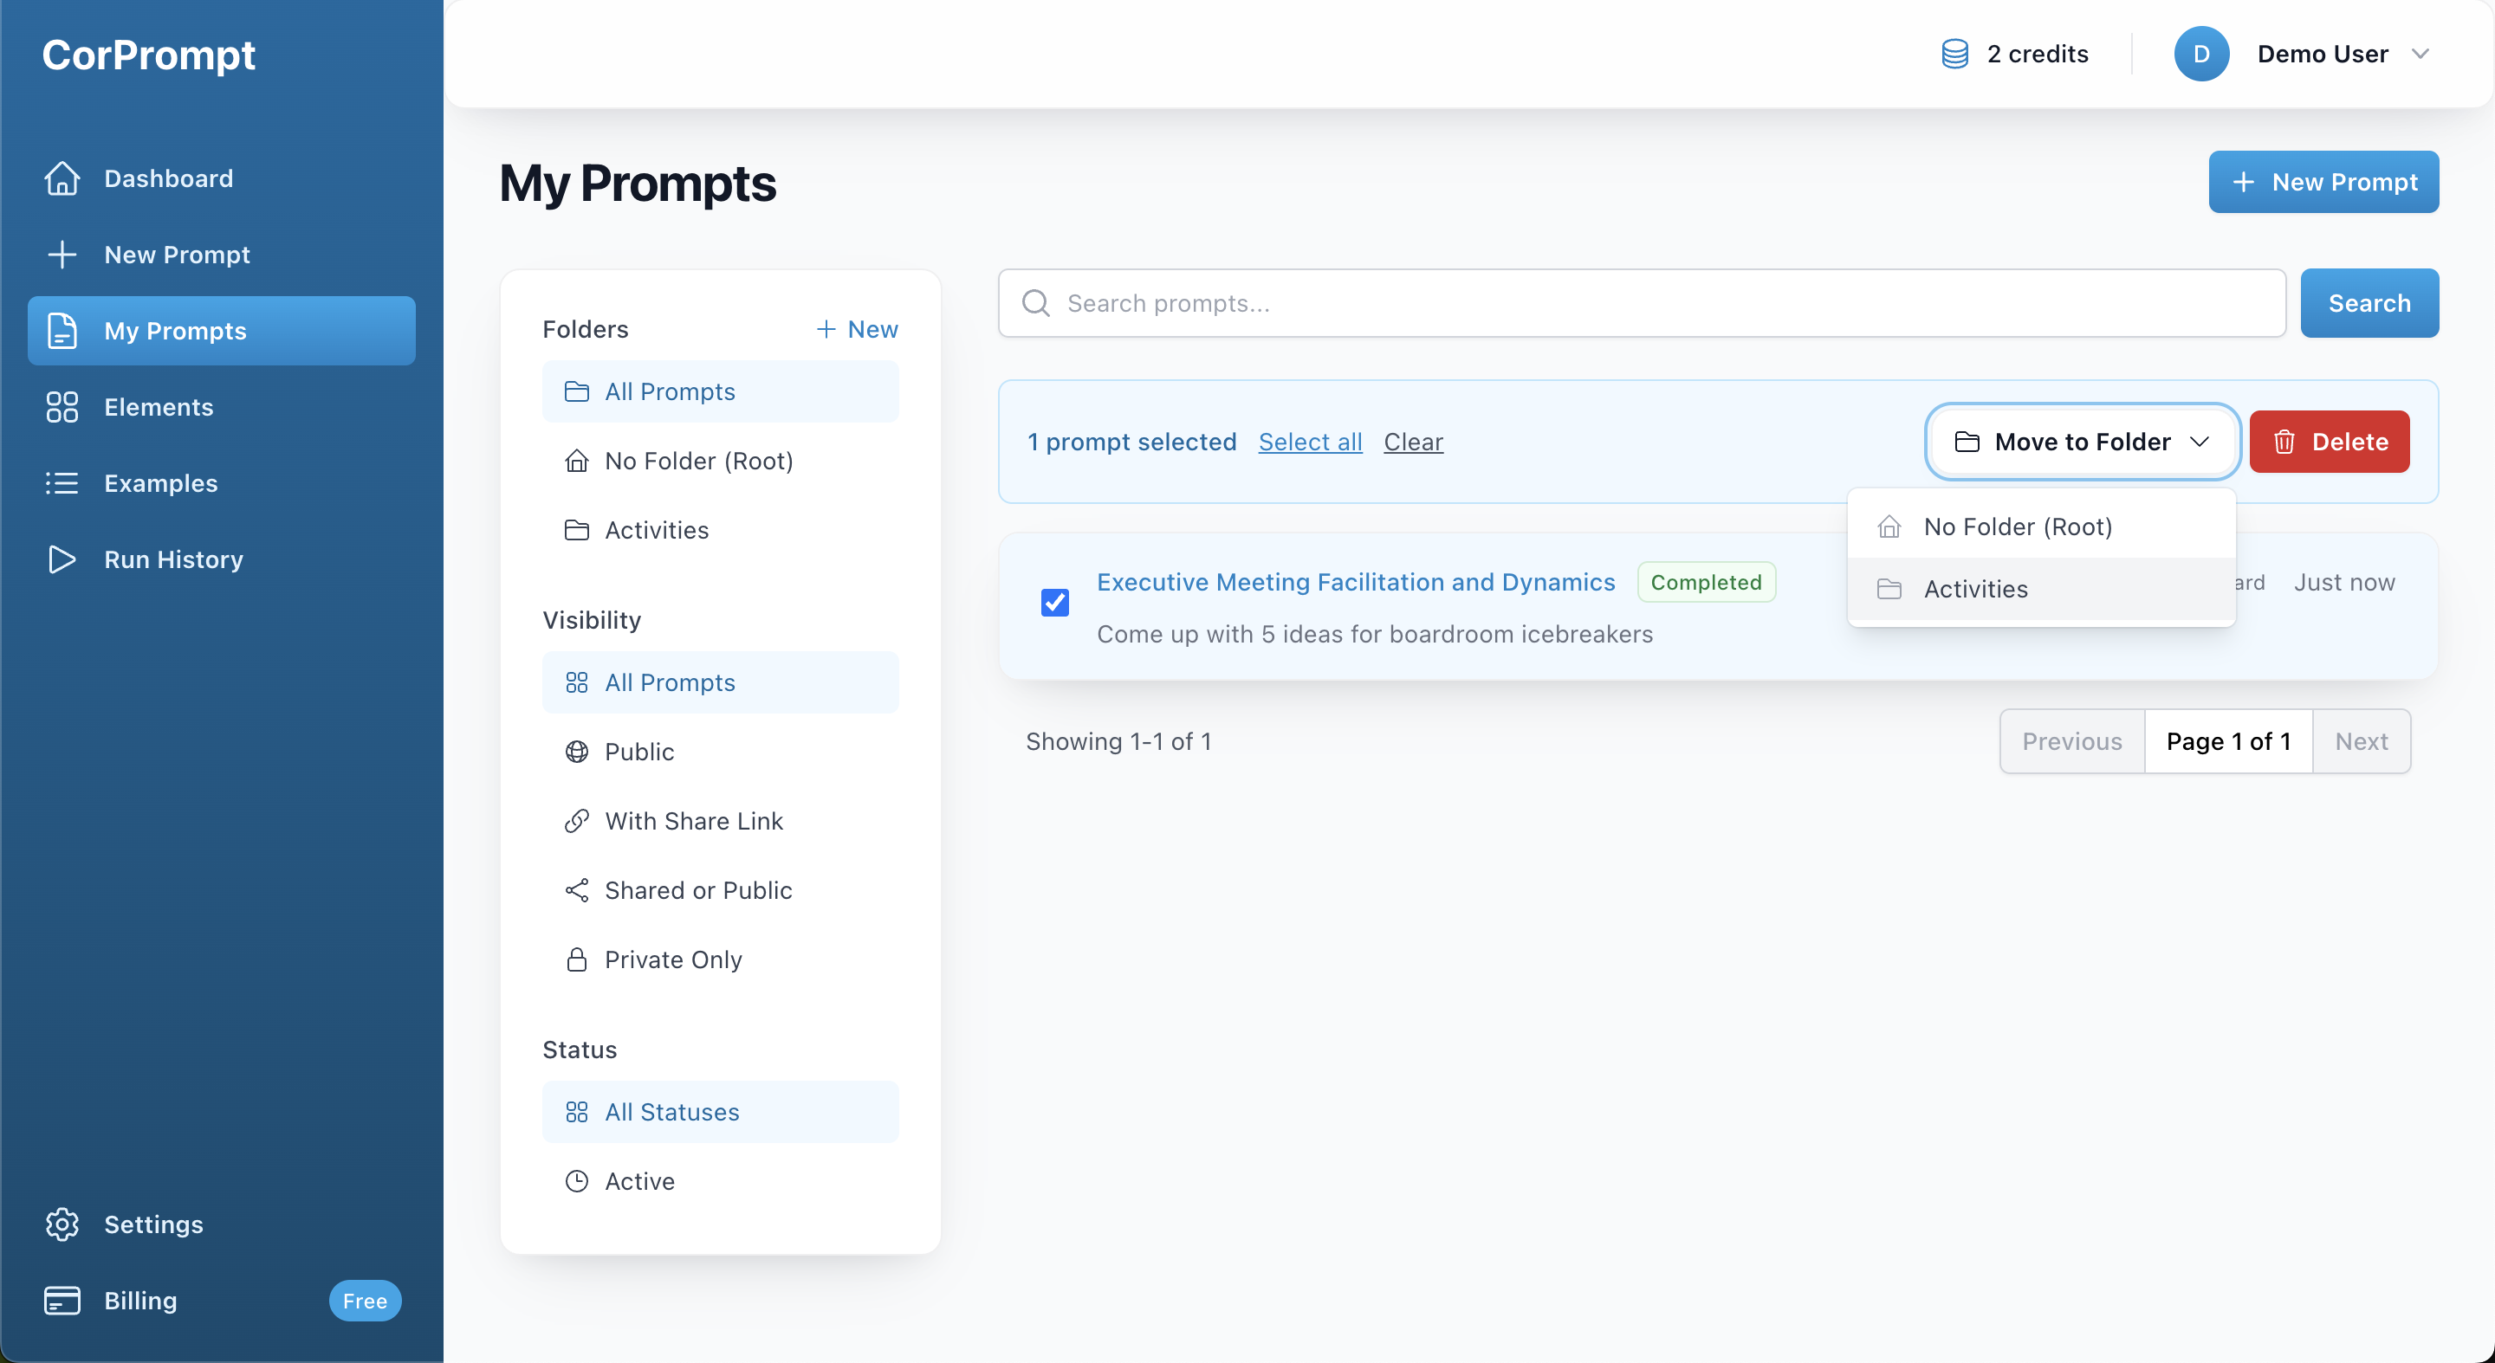Create a new folder with + New
This screenshot has width=2495, height=1363.
(856, 329)
